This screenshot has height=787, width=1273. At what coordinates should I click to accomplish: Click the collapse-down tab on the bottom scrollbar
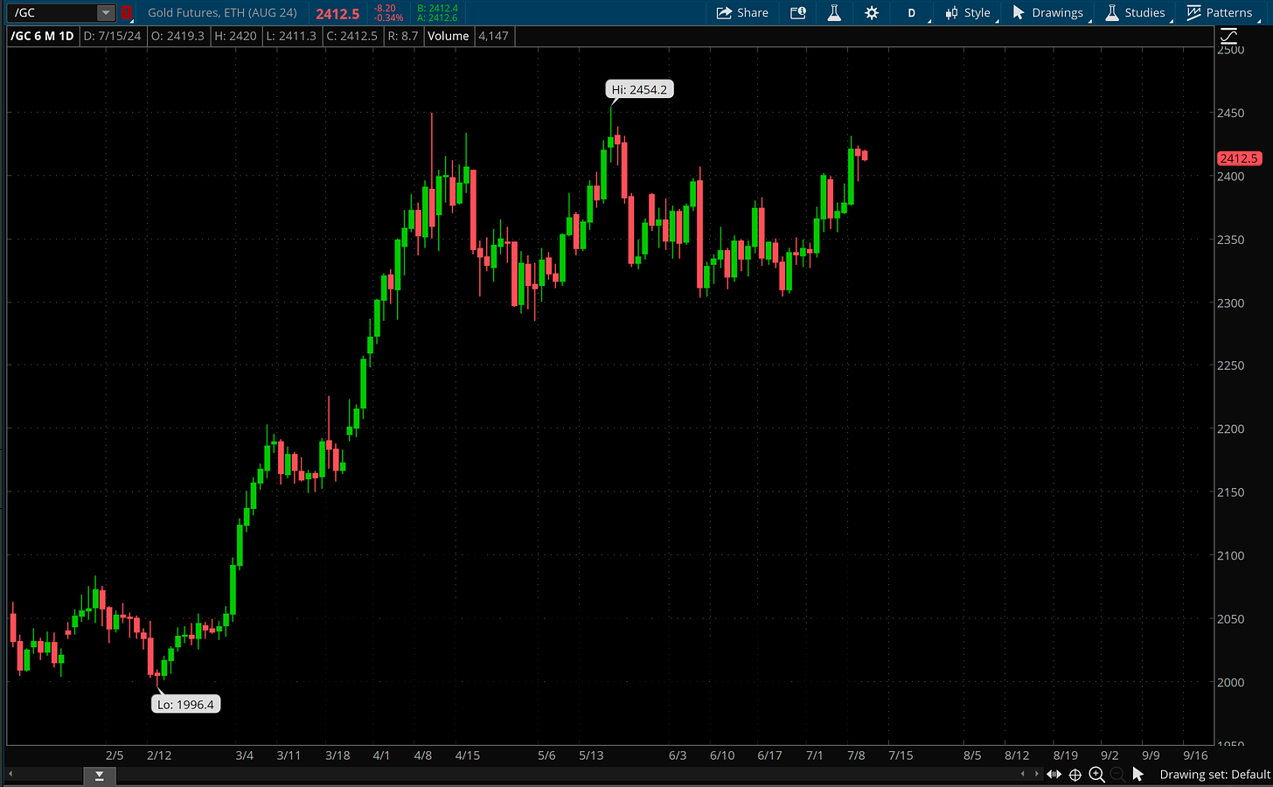coord(100,776)
